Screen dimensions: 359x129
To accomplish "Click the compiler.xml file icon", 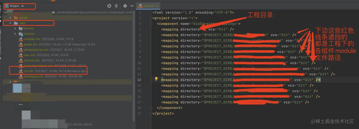I will [x=20, y=39].
